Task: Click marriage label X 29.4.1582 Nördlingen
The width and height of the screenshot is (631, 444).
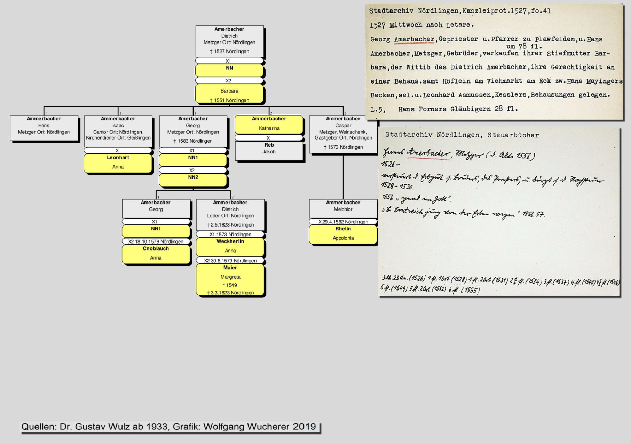Action: [x=343, y=222]
